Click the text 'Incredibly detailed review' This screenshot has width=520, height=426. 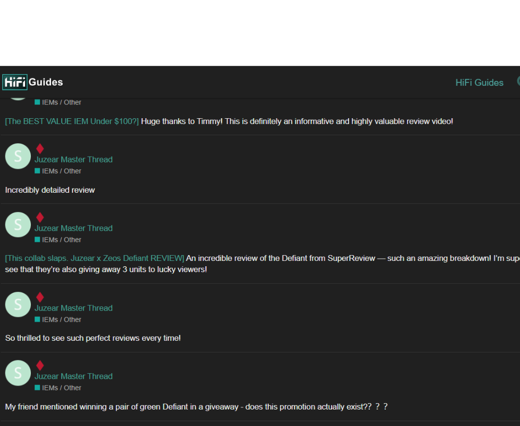(x=50, y=190)
